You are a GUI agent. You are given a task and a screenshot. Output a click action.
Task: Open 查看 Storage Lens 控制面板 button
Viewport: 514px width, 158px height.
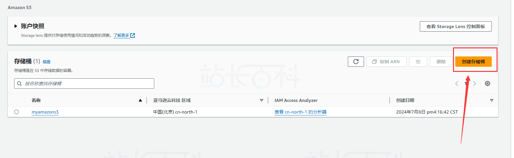pyautogui.click(x=456, y=26)
